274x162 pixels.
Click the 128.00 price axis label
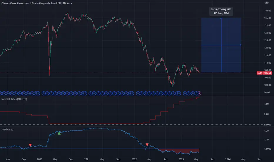[267, 33]
